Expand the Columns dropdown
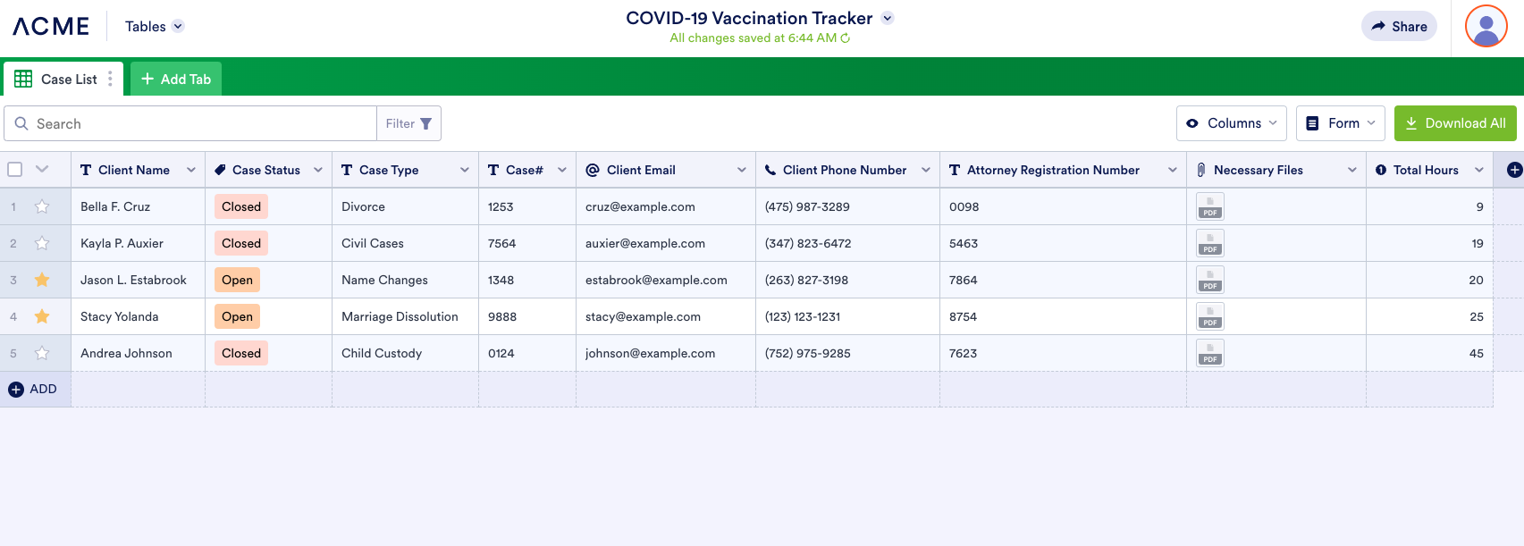Image resolution: width=1524 pixels, height=546 pixels. (x=1232, y=123)
